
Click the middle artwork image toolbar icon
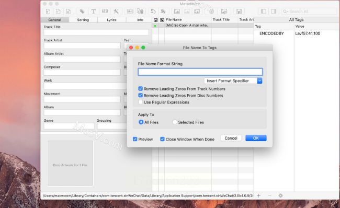[187, 11]
